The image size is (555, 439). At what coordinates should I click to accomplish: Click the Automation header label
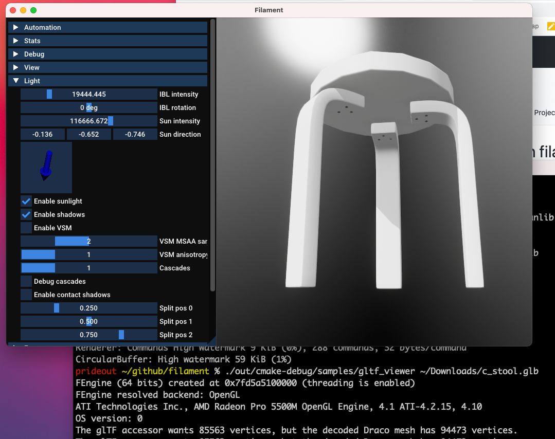click(43, 27)
